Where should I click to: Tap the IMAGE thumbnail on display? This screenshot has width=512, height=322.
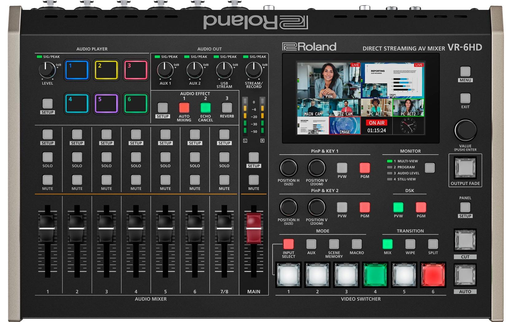(x=345, y=126)
